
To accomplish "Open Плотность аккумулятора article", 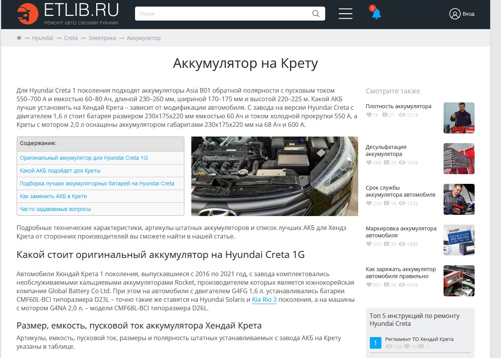I will click(x=399, y=106).
